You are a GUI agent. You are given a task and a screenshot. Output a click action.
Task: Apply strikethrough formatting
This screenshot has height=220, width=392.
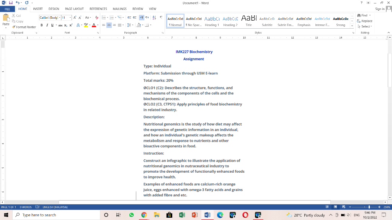coord(60,25)
